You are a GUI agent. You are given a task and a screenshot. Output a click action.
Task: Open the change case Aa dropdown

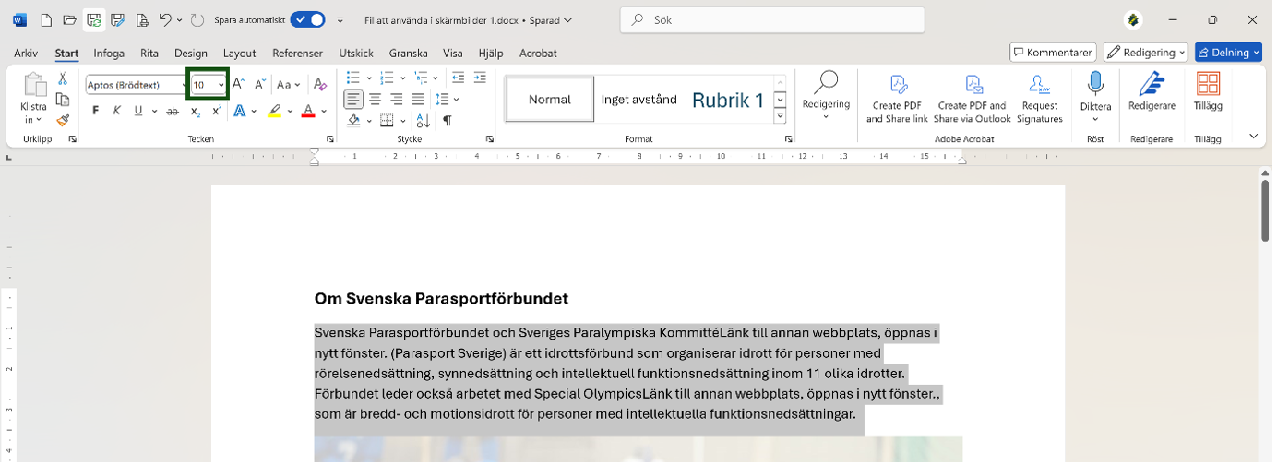coord(289,85)
